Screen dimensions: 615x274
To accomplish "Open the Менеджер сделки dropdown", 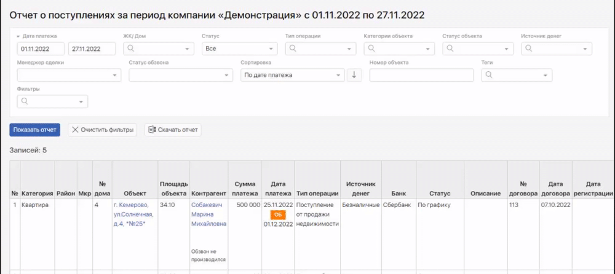I will pos(69,75).
